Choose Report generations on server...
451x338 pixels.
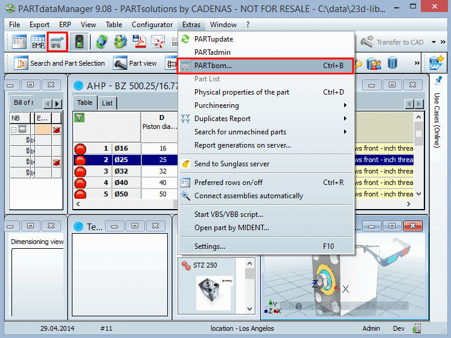(x=266, y=145)
